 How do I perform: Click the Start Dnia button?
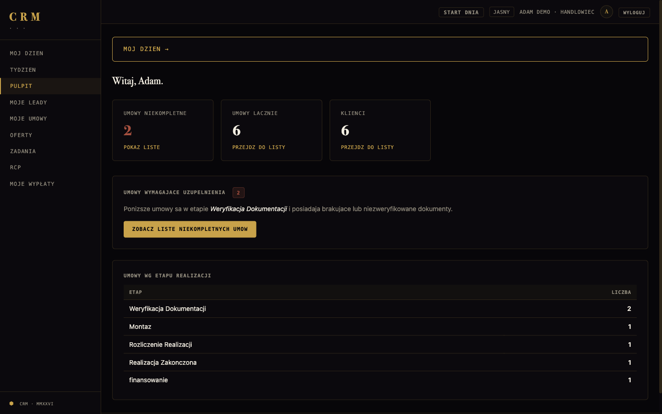pos(461,12)
